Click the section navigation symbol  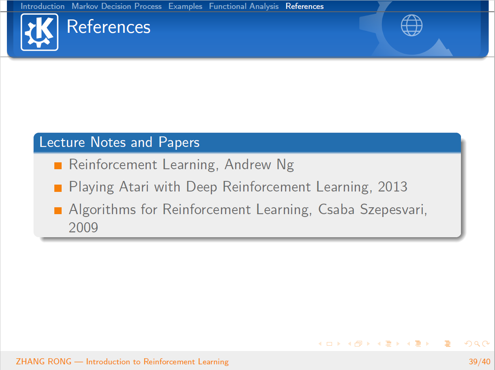(x=418, y=344)
